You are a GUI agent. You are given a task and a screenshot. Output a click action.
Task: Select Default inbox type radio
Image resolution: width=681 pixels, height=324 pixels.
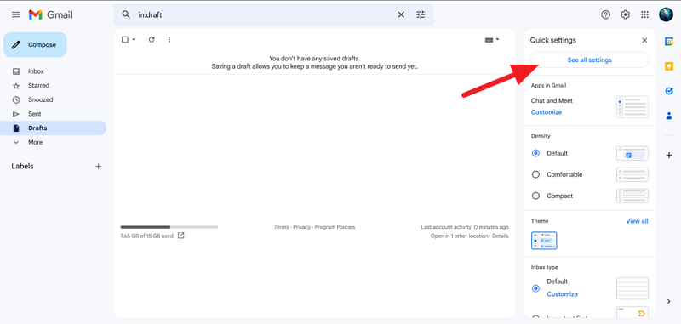pos(535,288)
